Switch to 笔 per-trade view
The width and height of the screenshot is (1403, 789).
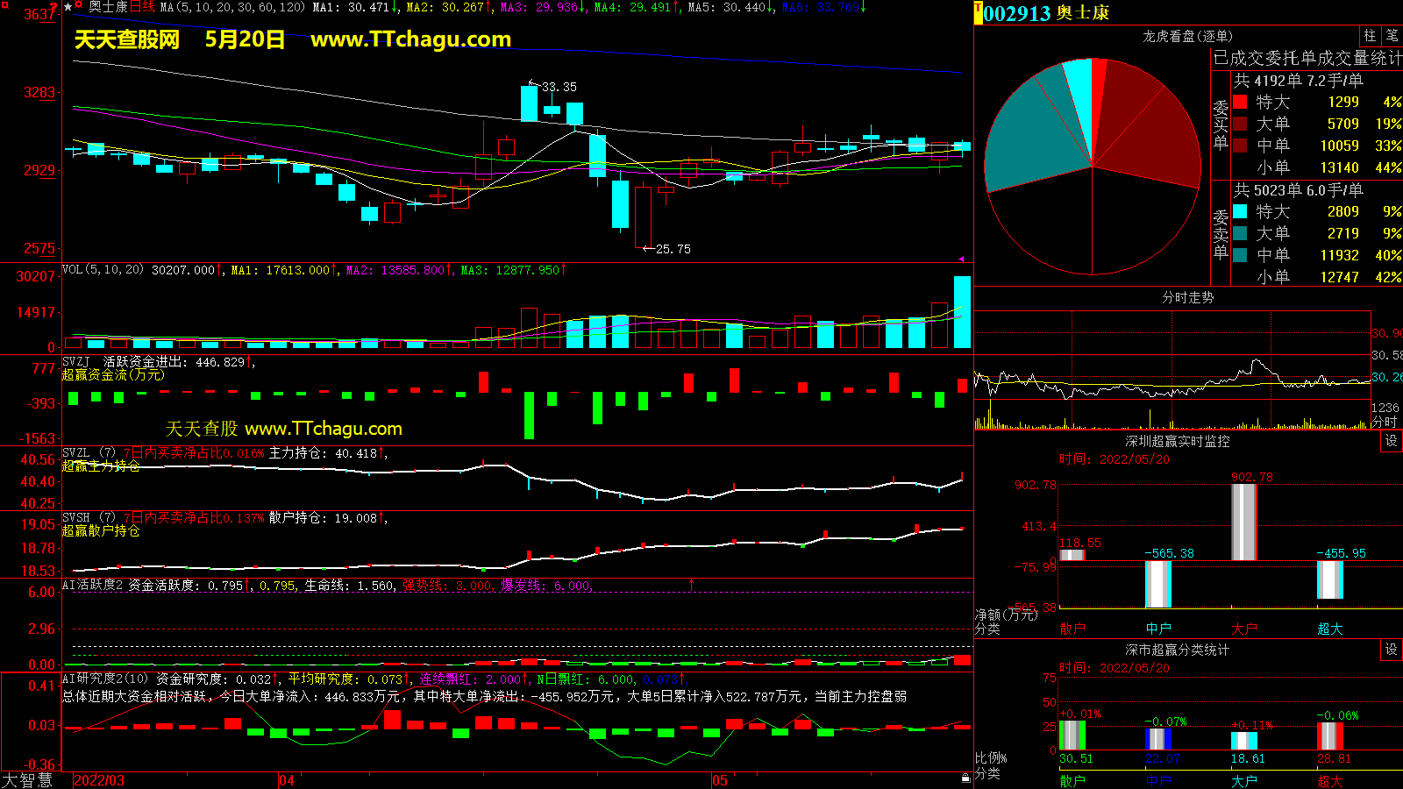1392,36
